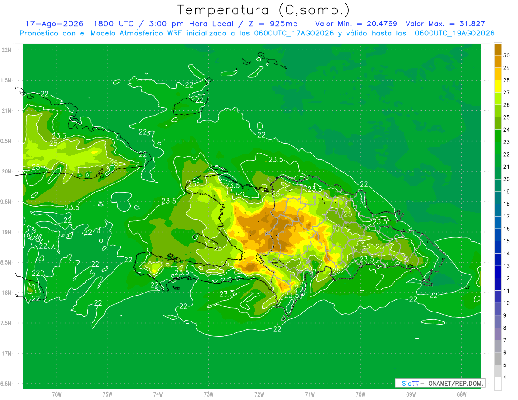The height and width of the screenshot is (400, 518).
Task: Click the dark orange swatch between 29 and 30
Action: pos(498,62)
